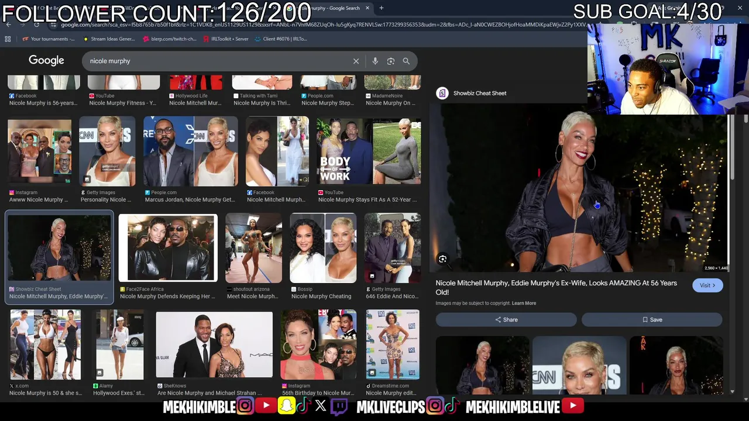This screenshot has height=421, width=749.
Task: Select Showbiz Cheat Sheet result thumbnail
Action: [x=59, y=249]
